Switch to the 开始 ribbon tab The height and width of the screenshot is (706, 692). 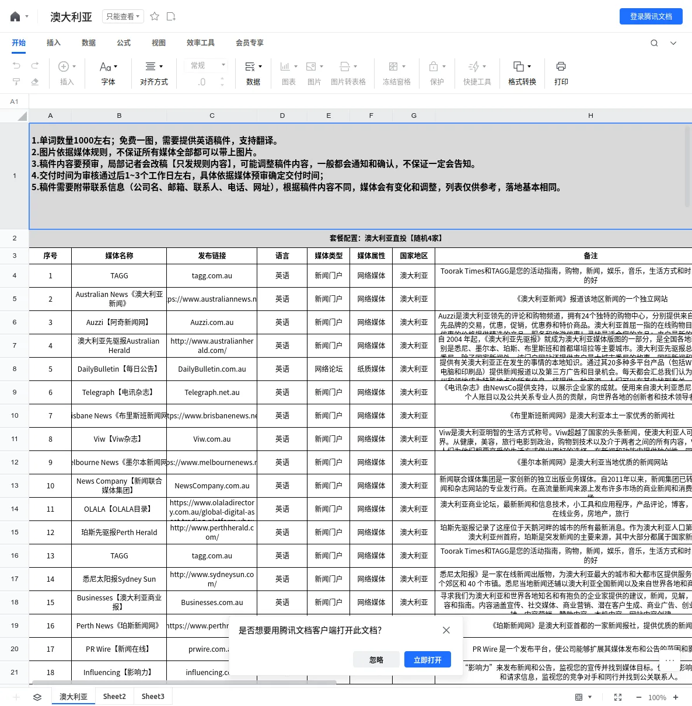click(19, 43)
